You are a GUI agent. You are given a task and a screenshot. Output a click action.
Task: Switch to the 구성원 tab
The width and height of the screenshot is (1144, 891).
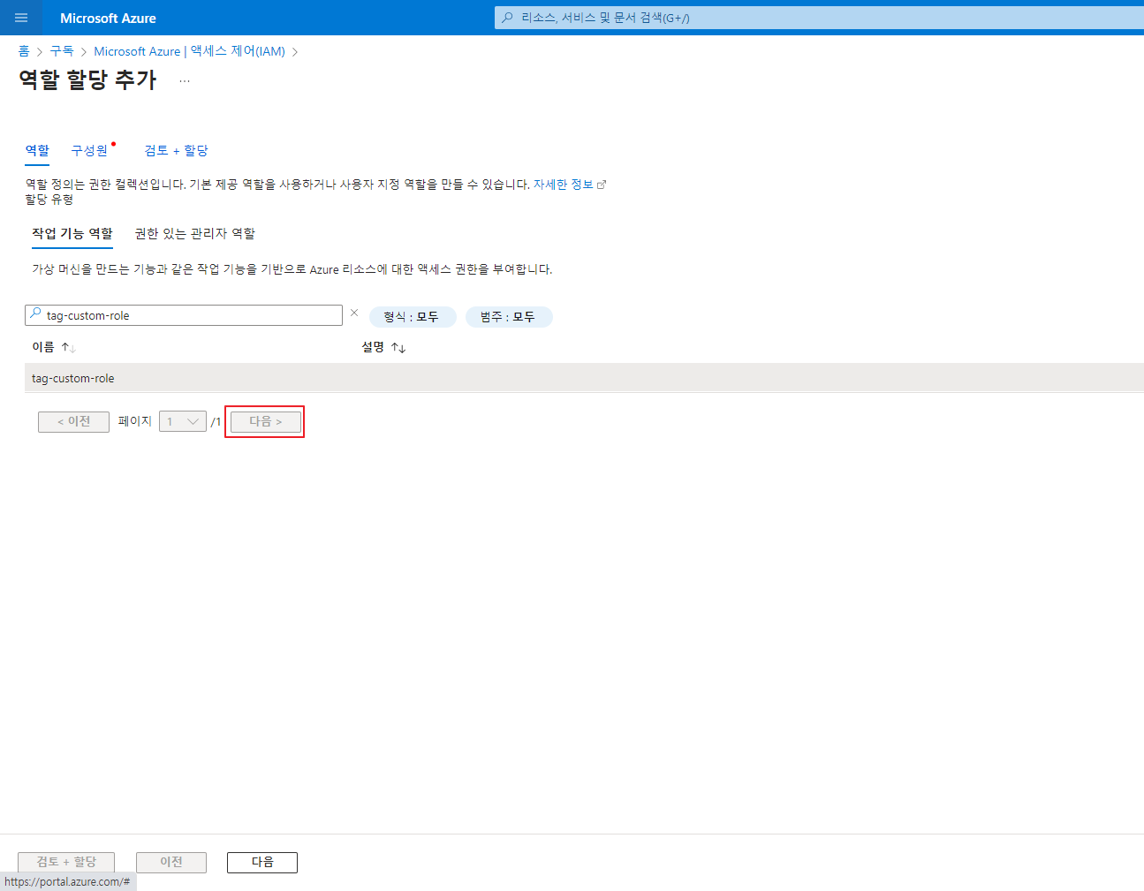pos(89,151)
